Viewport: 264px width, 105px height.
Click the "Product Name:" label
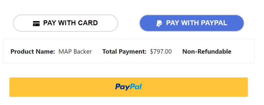click(x=33, y=51)
